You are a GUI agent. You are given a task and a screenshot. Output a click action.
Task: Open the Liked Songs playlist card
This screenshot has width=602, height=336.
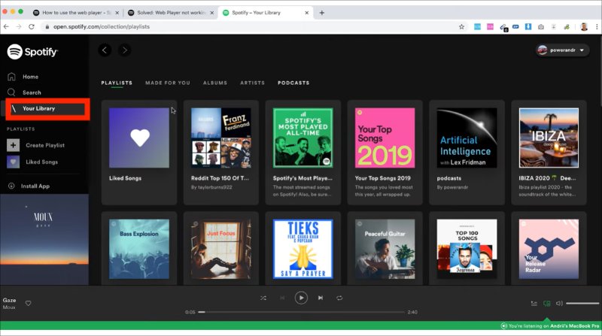[139, 153]
